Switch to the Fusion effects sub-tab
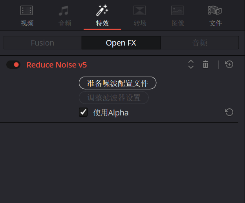The height and width of the screenshot is (203, 245). (x=42, y=43)
